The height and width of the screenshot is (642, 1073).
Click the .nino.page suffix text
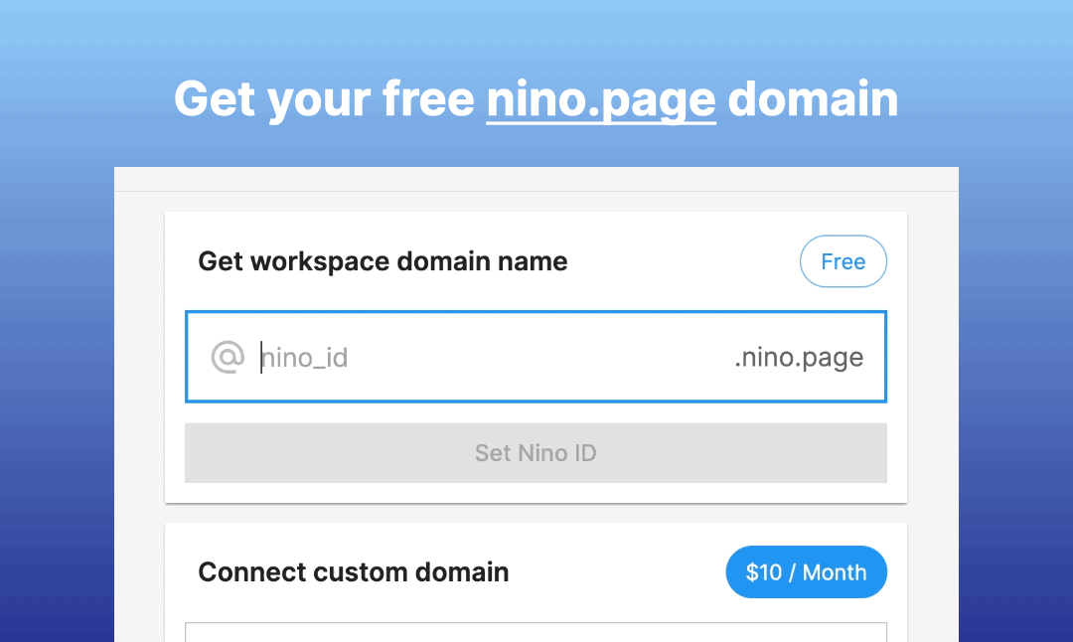pyautogui.click(x=799, y=358)
